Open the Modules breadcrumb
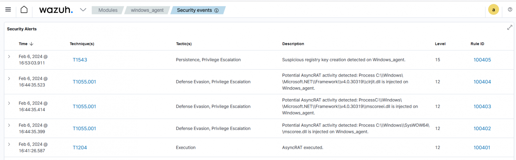516x160 pixels. click(108, 10)
